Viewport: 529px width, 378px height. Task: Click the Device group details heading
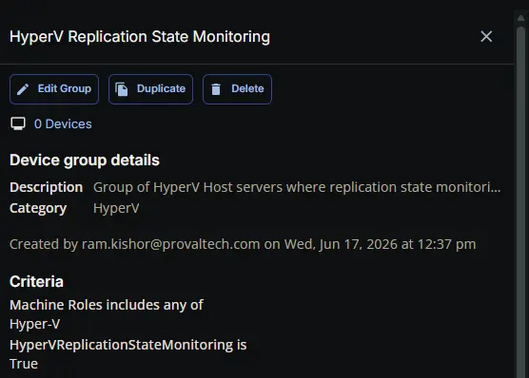pos(85,160)
